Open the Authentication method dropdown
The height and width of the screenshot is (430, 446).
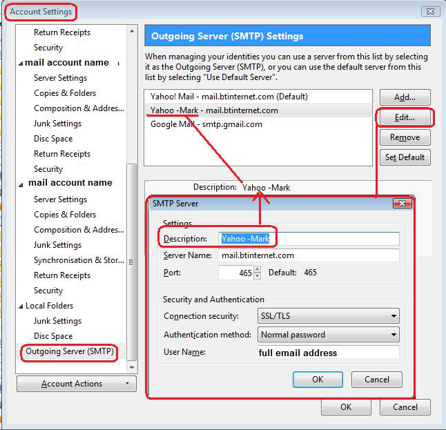[x=329, y=335]
